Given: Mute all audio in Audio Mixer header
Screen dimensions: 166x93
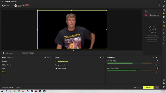Looking at the screenshot, I should point(153,58).
